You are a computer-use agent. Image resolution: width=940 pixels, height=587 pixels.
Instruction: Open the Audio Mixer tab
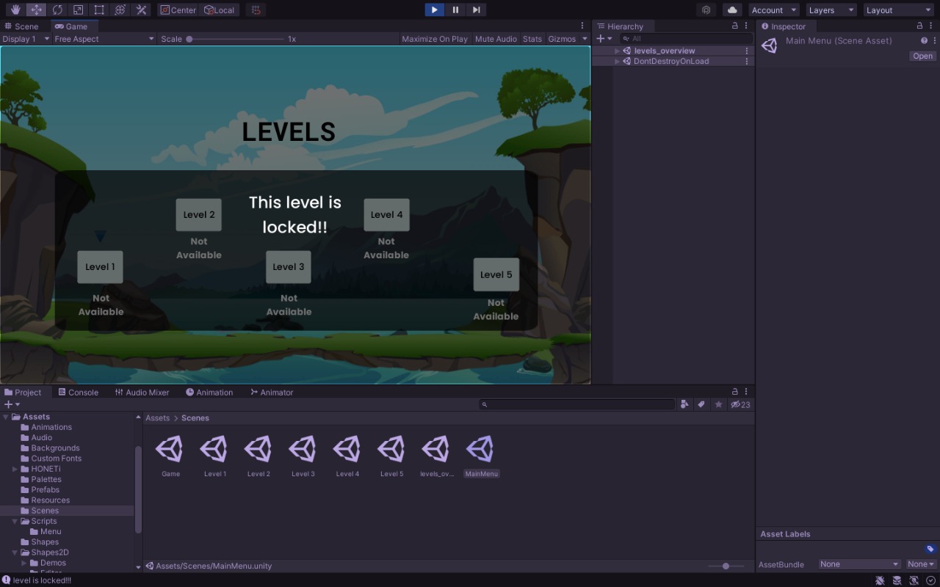142,393
